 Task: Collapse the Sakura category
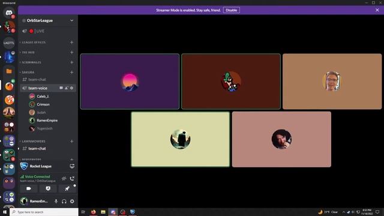pos(28,72)
